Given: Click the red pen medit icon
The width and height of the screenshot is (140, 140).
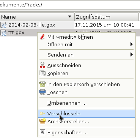Looking at the screenshot, I should coord(42,37).
